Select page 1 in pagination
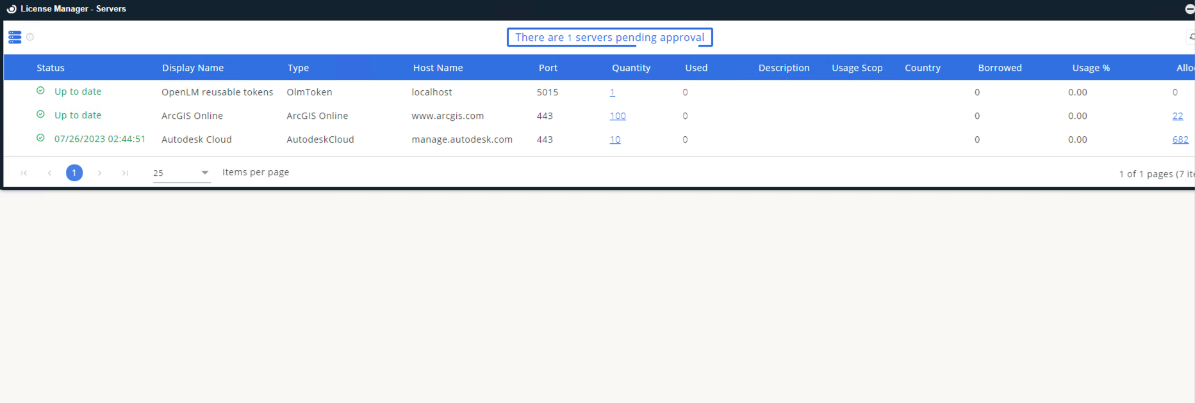 (74, 173)
